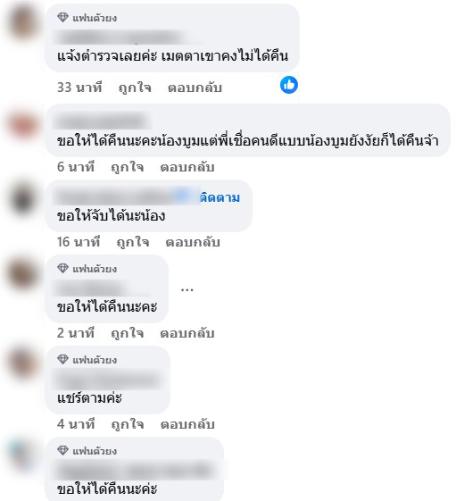The height and width of the screenshot is (501, 456).
Task: Click the blue thumbs-up reaction icon
Action: pos(289,85)
